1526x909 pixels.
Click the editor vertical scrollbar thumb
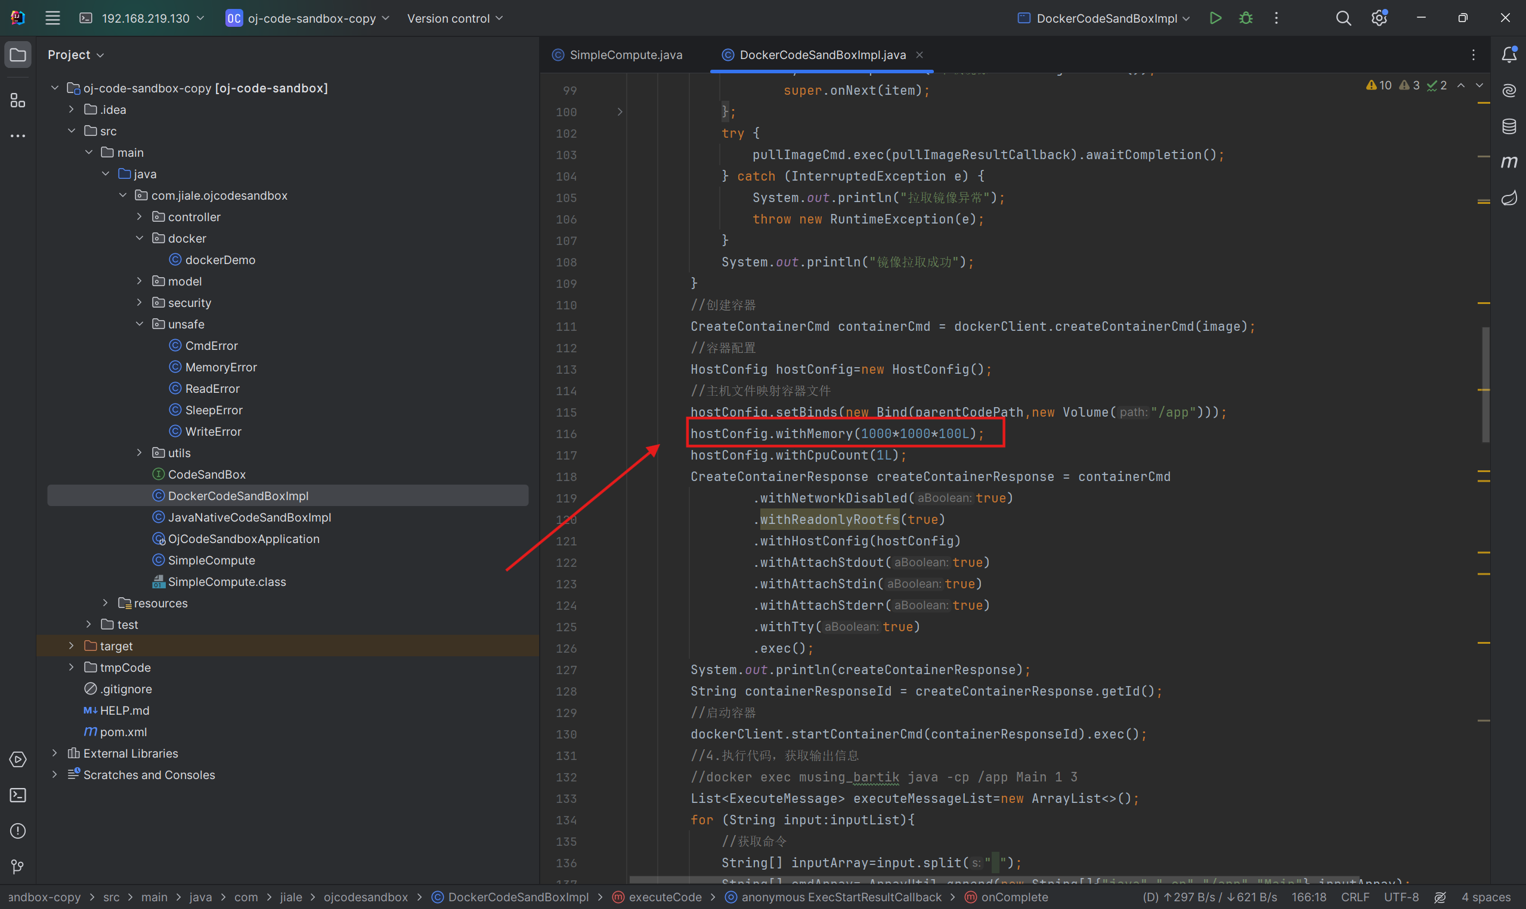click(x=1485, y=384)
